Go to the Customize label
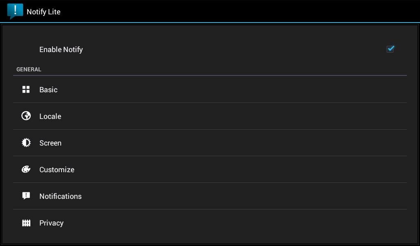Image resolution: width=420 pixels, height=246 pixels. 57,170
